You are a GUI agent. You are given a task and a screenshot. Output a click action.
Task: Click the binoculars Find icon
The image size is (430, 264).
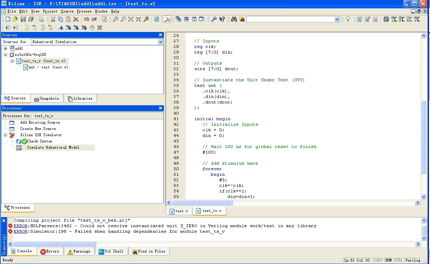point(234,19)
